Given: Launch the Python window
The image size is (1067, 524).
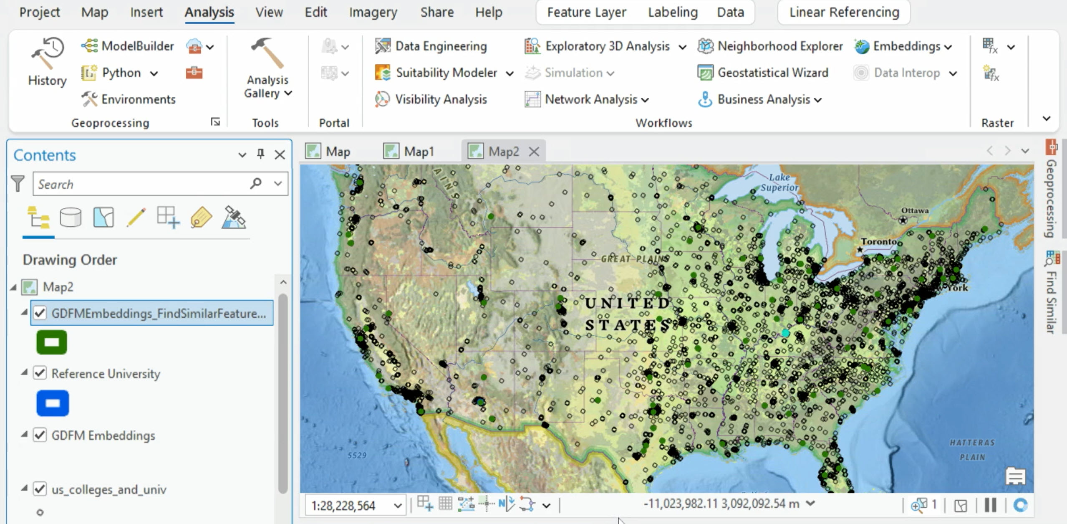Looking at the screenshot, I should [x=120, y=73].
